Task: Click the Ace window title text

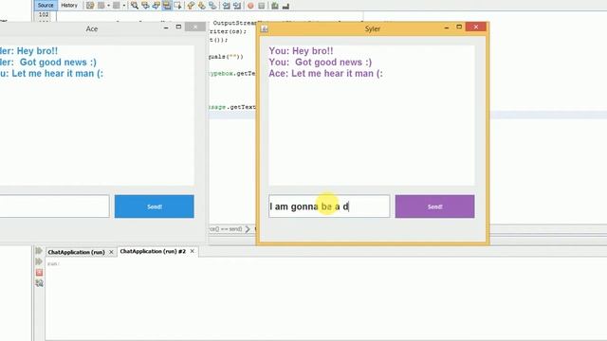Action: pos(92,28)
